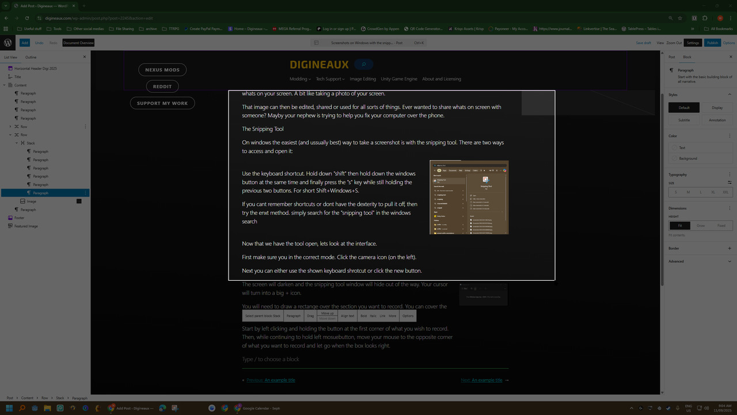This screenshot has width=737, height=415.
Task: Switch to the Outline tab
Action: coord(31,57)
